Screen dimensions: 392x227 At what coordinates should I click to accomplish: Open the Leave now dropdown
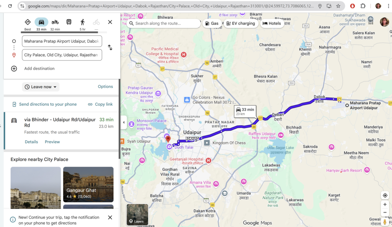pyautogui.click(x=41, y=87)
